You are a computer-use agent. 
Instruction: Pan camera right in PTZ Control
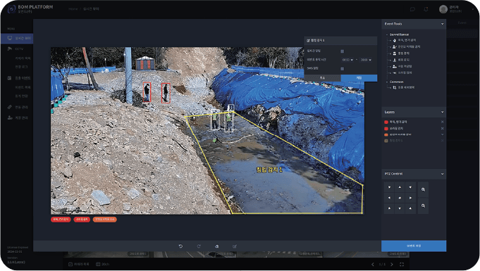[x=410, y=198]
